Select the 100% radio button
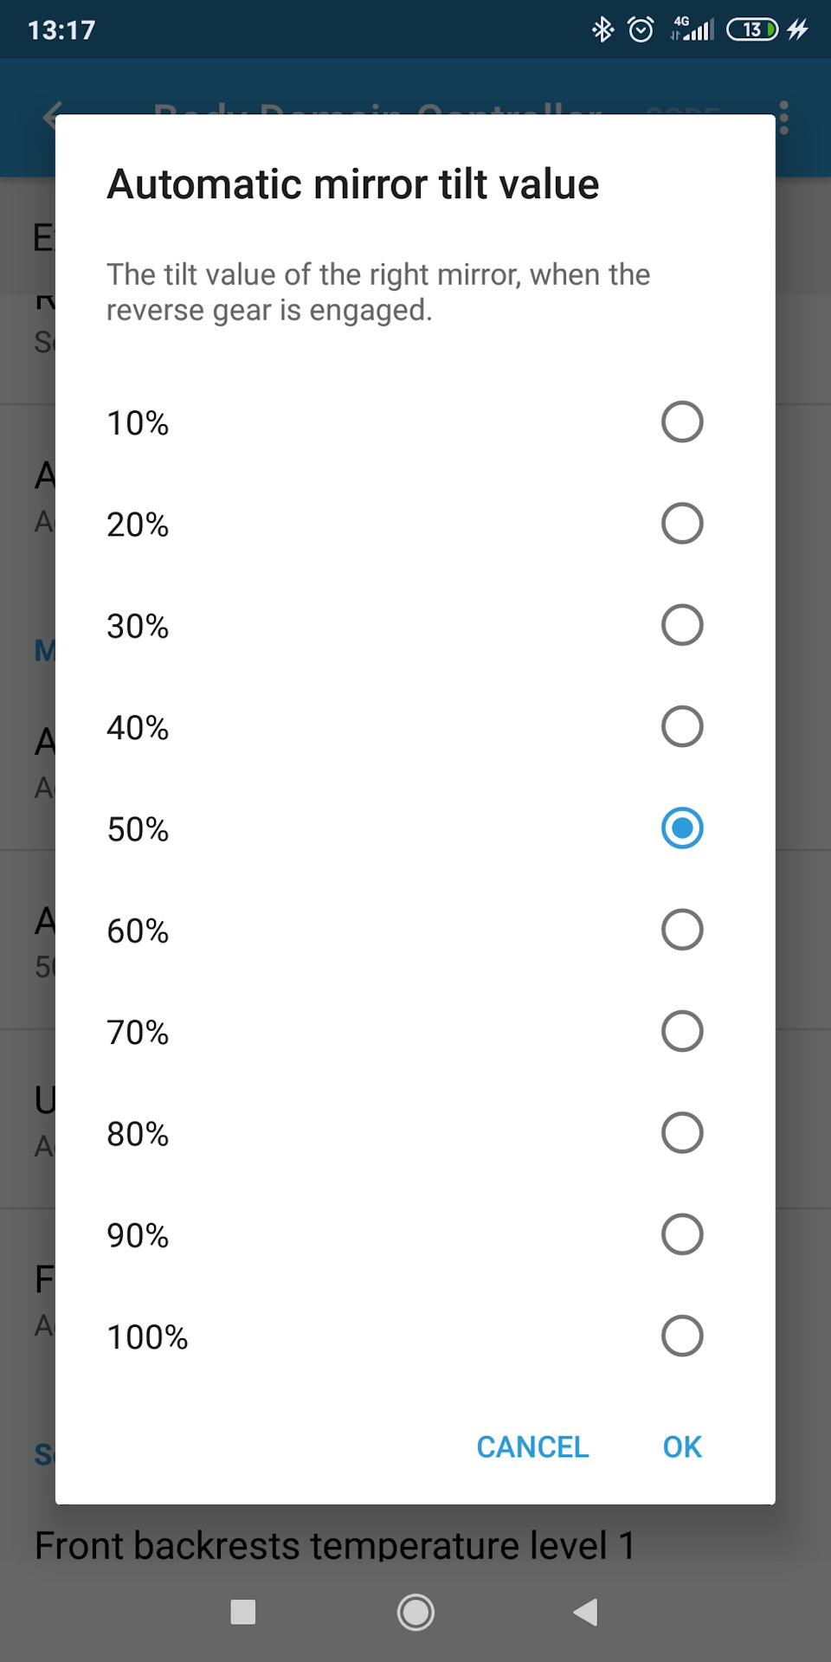 681,1336
